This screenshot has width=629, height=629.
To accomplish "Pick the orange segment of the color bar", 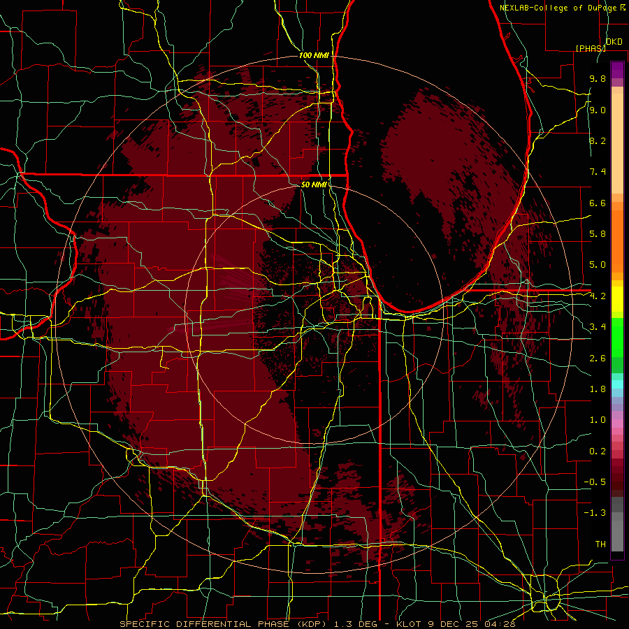I will coord(617,240).
